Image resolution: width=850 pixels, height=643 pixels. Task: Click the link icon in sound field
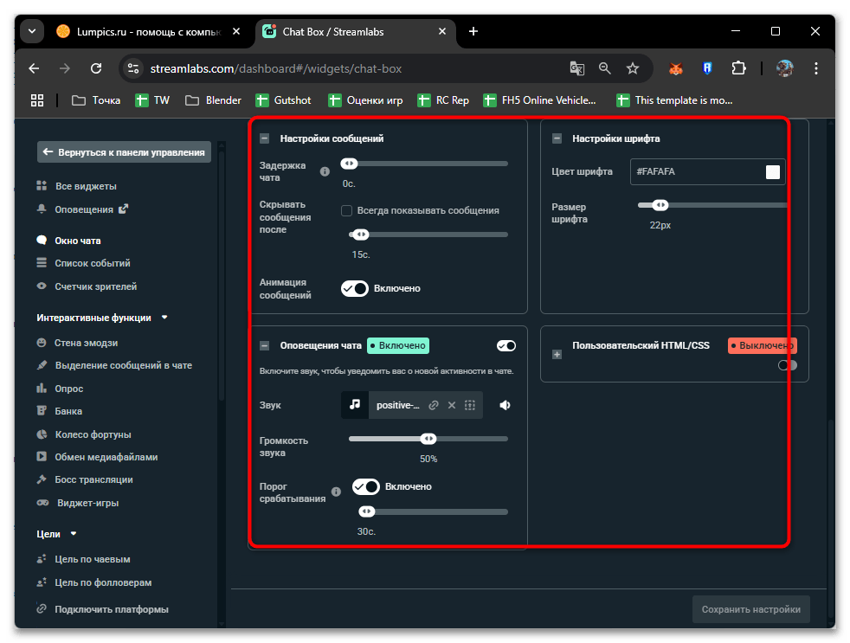[433, 405]
